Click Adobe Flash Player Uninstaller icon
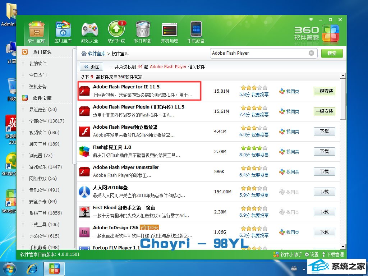Viewport: 368px width, 276px height. pyautogui.click(x=84, y=171)
